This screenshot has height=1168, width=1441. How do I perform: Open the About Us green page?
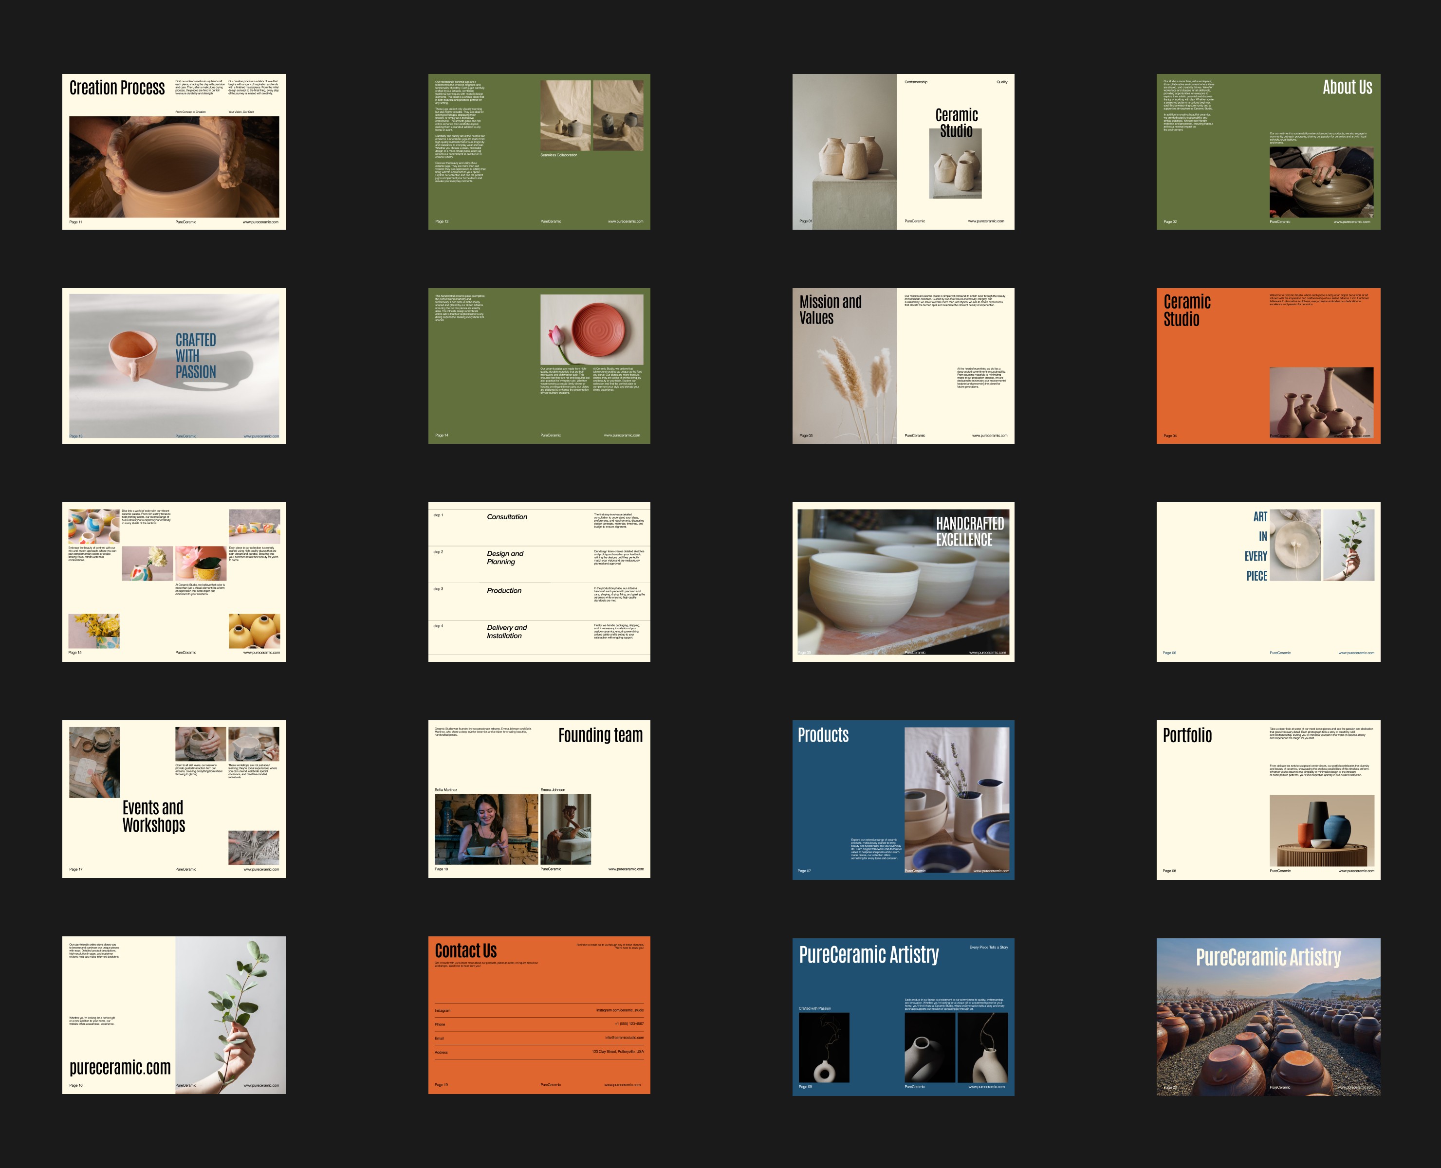click(x=1268, y=151)
